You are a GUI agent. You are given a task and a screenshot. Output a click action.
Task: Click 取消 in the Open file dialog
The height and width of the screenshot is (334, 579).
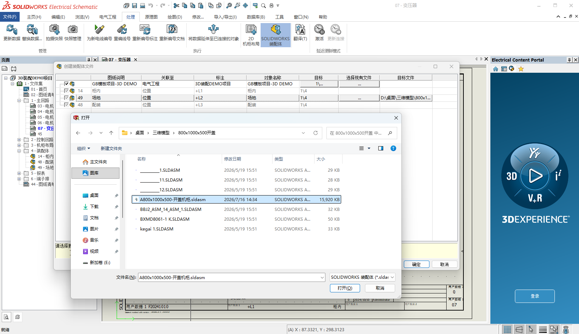click(380, 288)
